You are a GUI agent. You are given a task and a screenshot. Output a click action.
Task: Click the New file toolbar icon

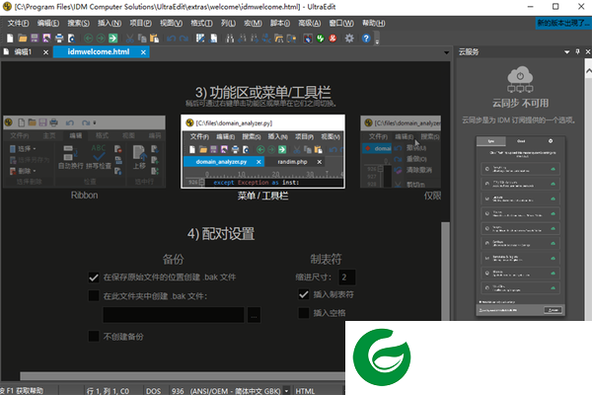click(x=10, y=39)
